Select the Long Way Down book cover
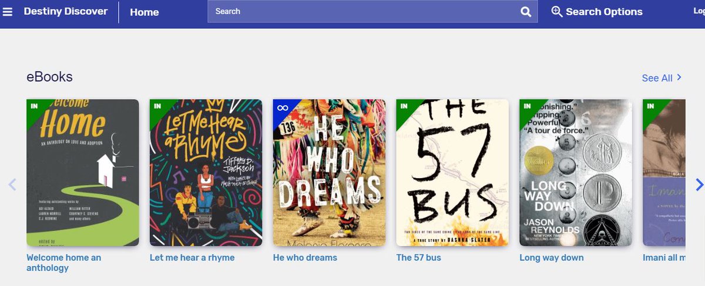705x286 pixels. pos(576,172)
